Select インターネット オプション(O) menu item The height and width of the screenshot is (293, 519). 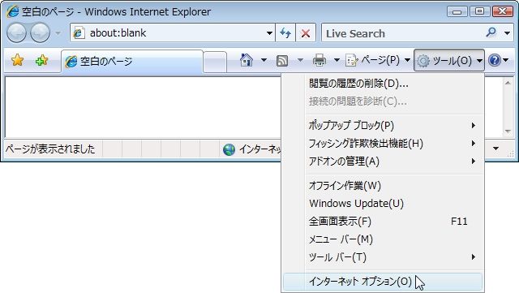click(x=384, y=282)
